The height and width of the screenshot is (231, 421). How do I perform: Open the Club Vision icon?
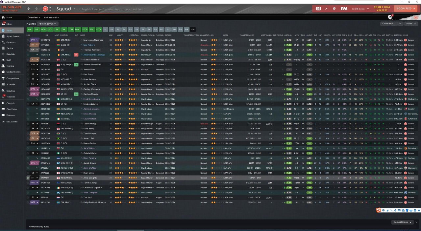tap(3, 109)
